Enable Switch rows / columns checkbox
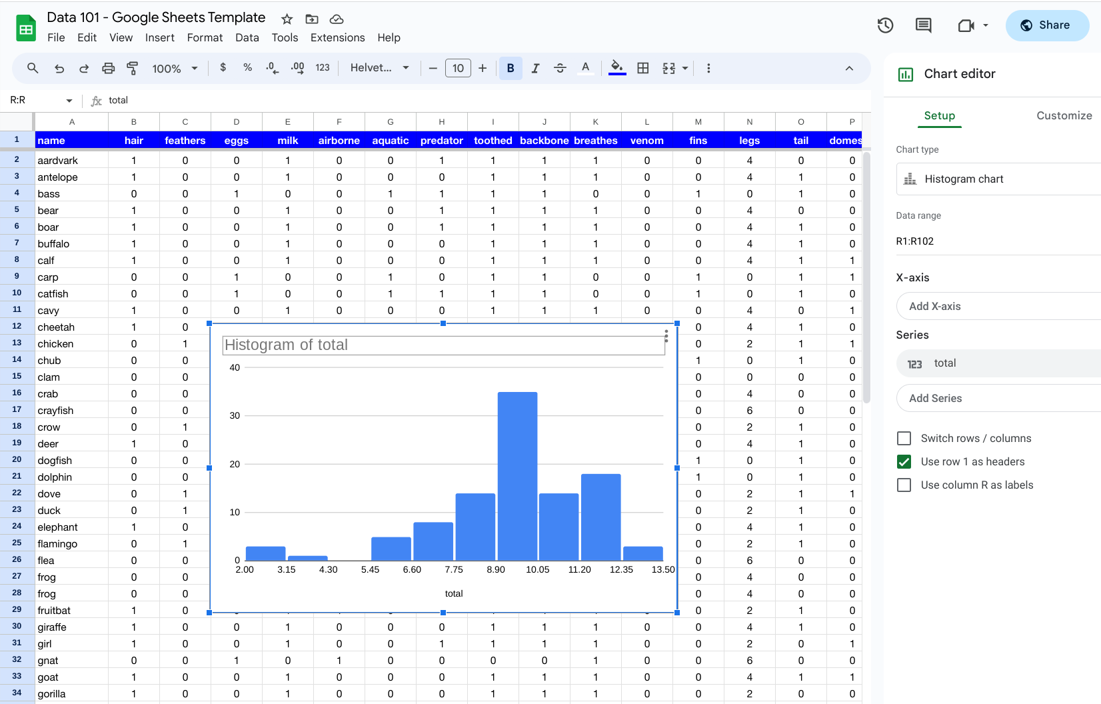Screen dimensions: 1101x704 (x=904, y=438)
